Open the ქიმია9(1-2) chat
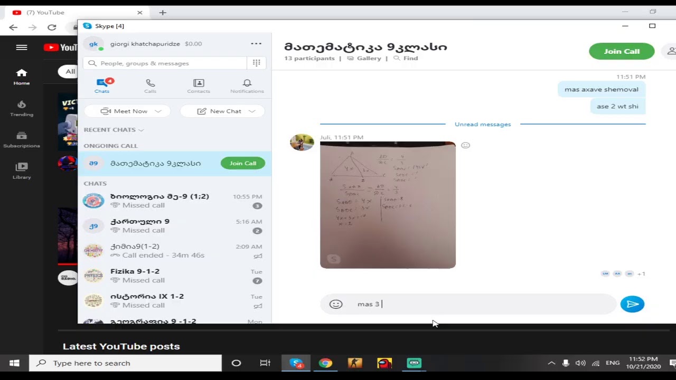This screenshot has height=380, width=676. [x=175, y=251]
